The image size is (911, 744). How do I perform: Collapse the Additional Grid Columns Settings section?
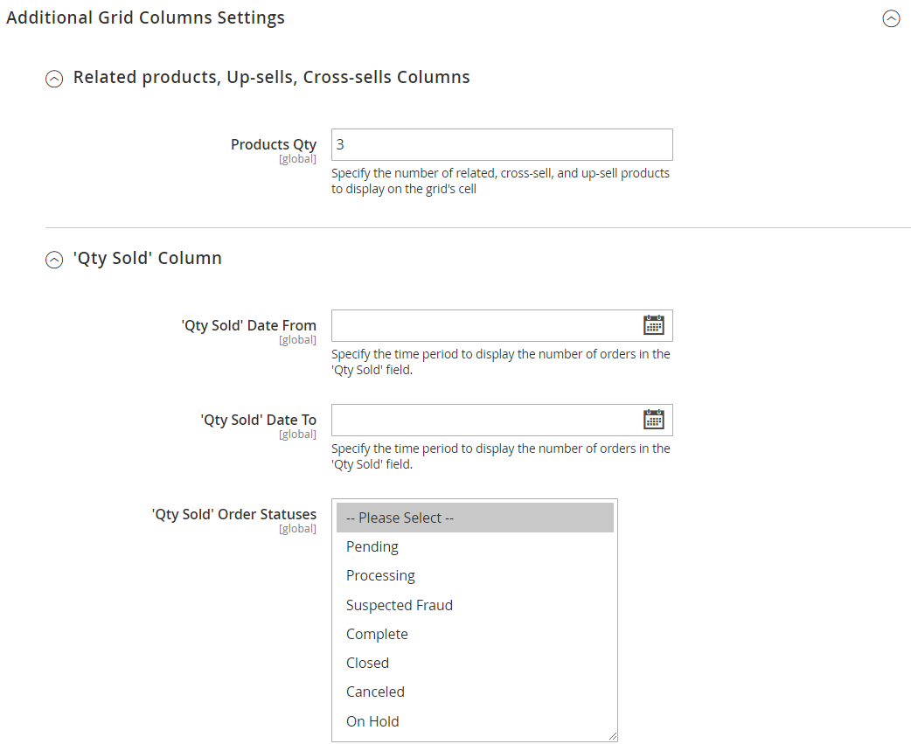coord(891,18)
